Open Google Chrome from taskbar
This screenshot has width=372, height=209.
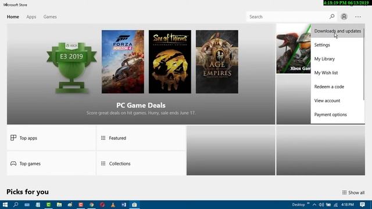[92, 205]
